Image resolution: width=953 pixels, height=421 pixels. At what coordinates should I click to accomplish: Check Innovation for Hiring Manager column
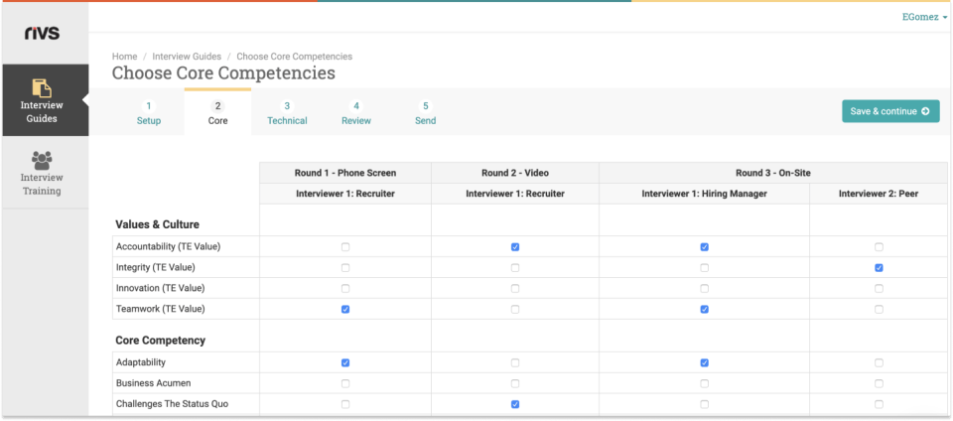point(705,289)
